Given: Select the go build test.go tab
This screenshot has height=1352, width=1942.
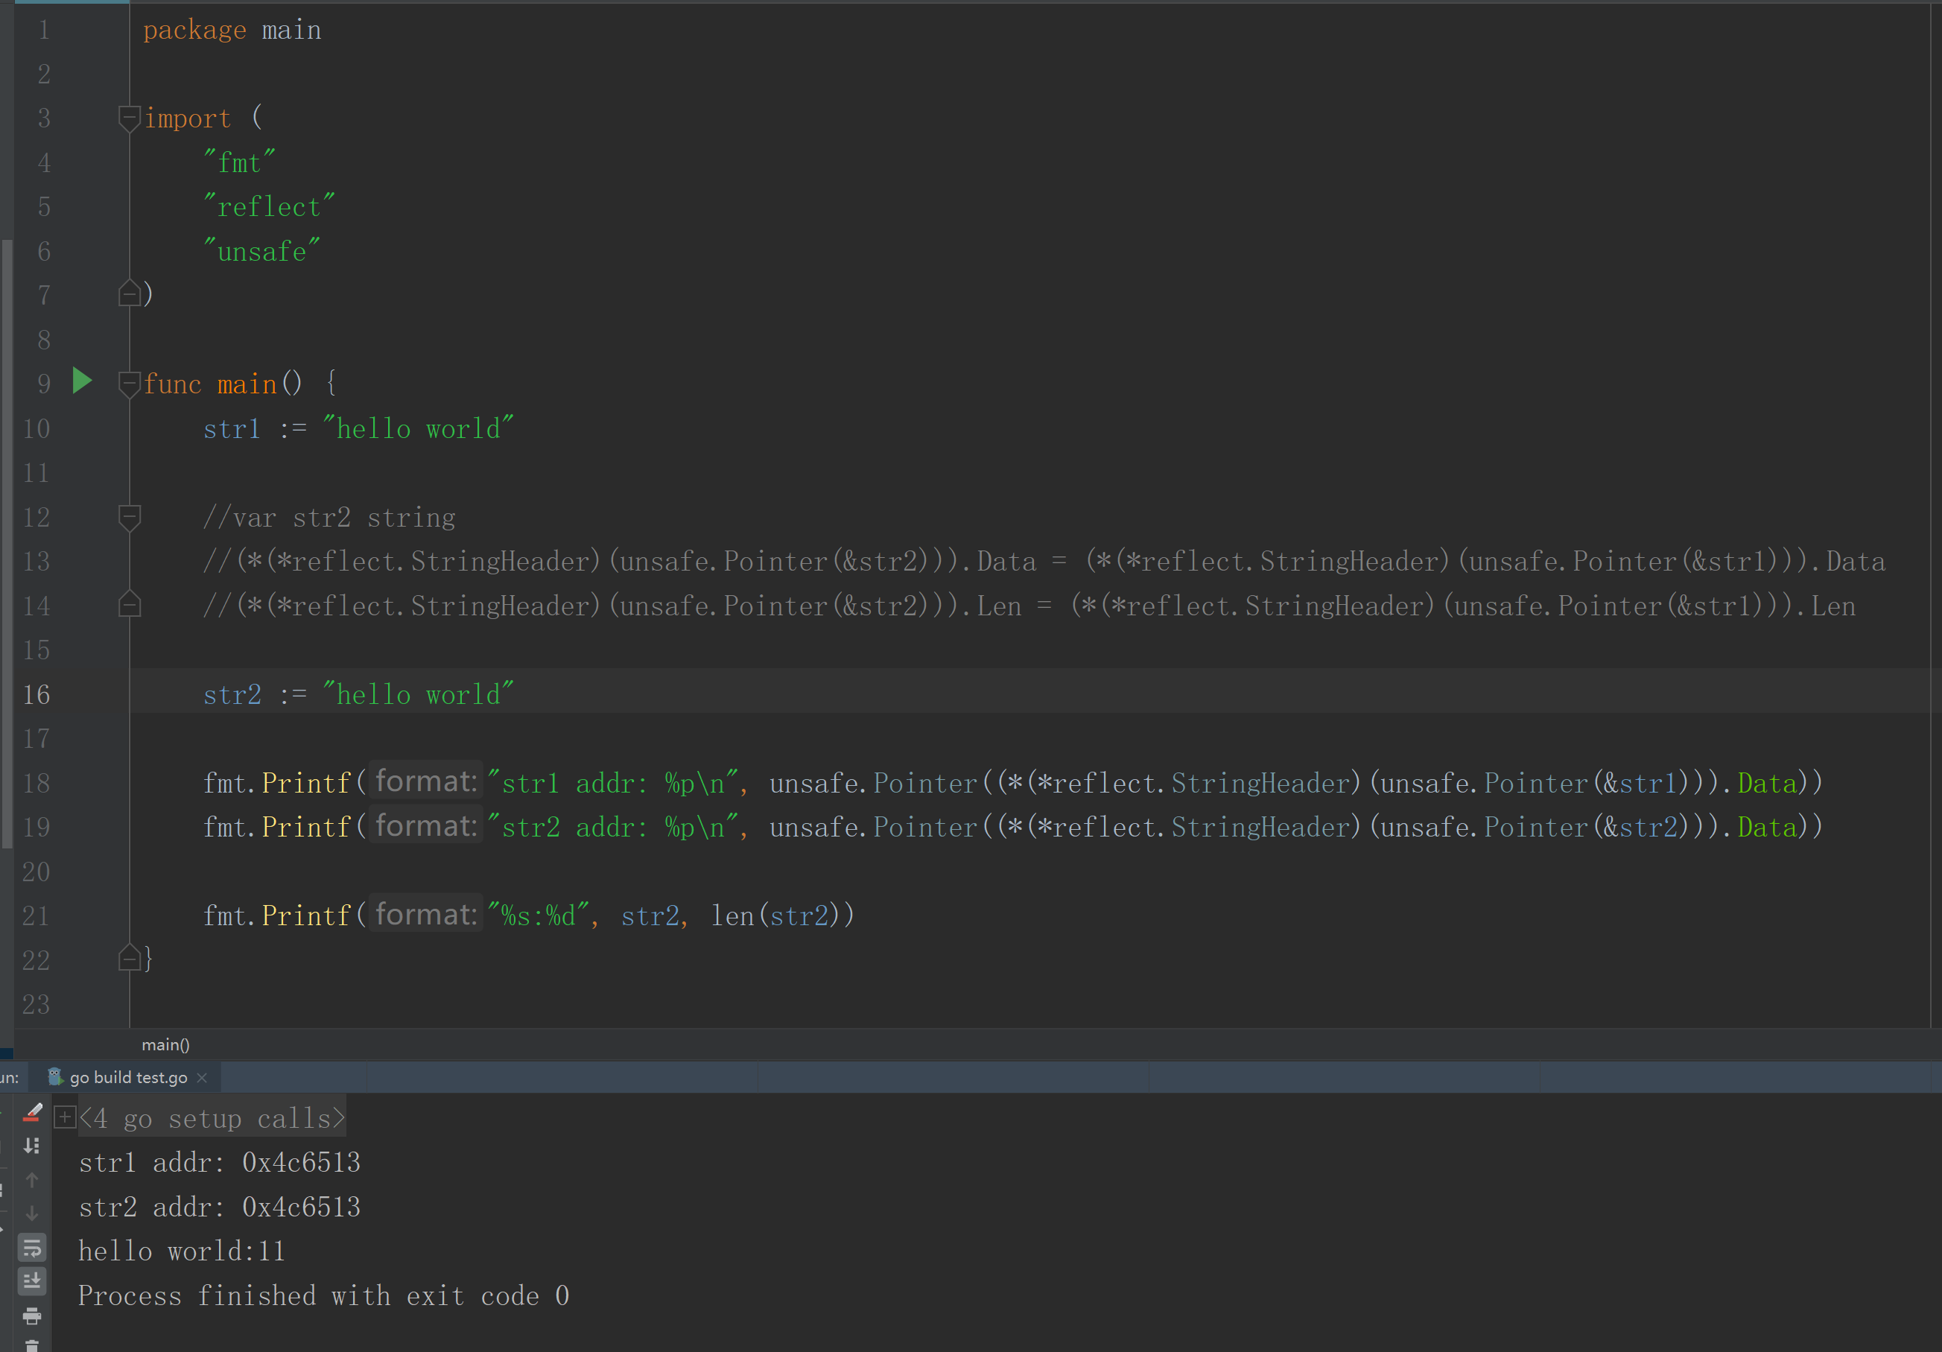Looking at the screenshot, I should click(127, 1077).
